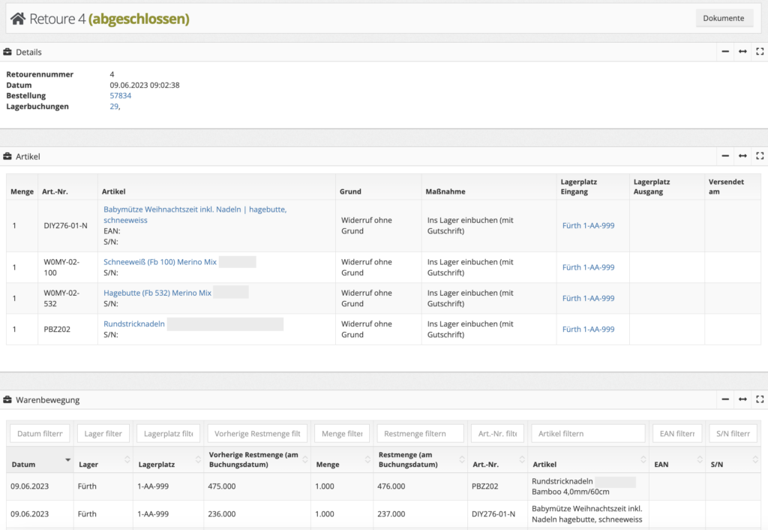The height and width of the screenshot is (530, 768).
Task: Select article number DIY276-01-N in Artikel table
Action: tap(66, 225)
